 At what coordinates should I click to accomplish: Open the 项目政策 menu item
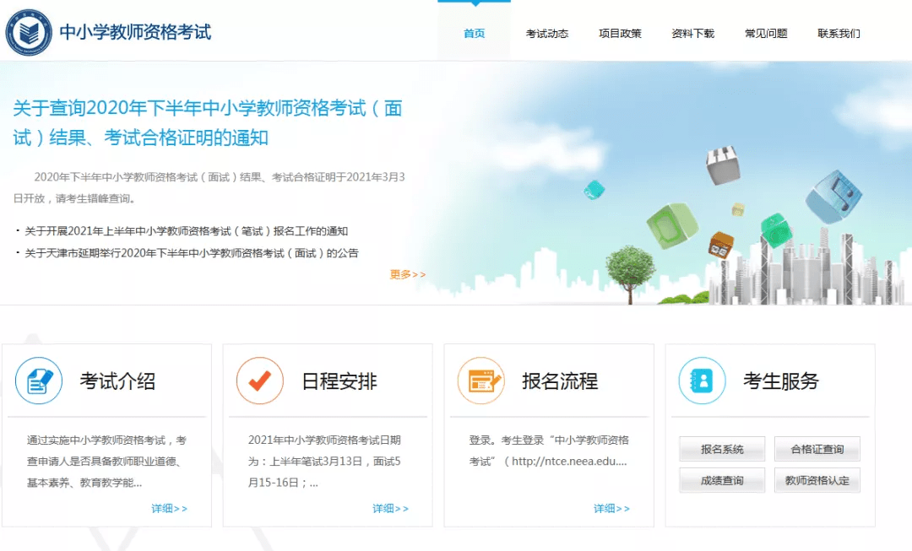(x=620, y=34)
